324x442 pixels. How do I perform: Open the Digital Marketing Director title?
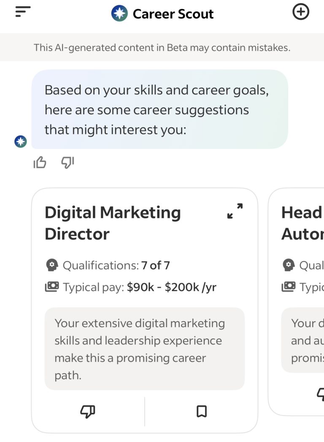coord(113,223)
